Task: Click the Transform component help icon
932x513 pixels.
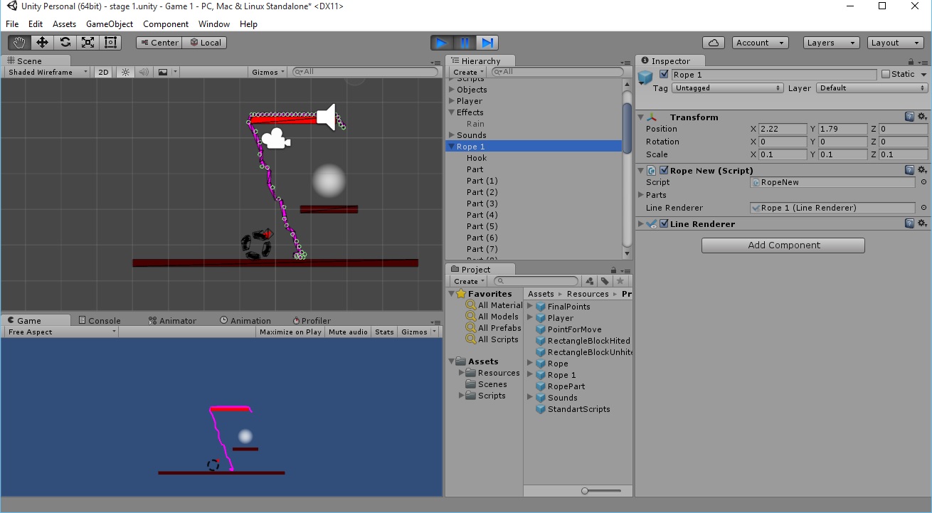Action: [x=909, y=117]
